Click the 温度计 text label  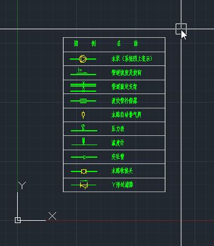(x=118, y=143)
